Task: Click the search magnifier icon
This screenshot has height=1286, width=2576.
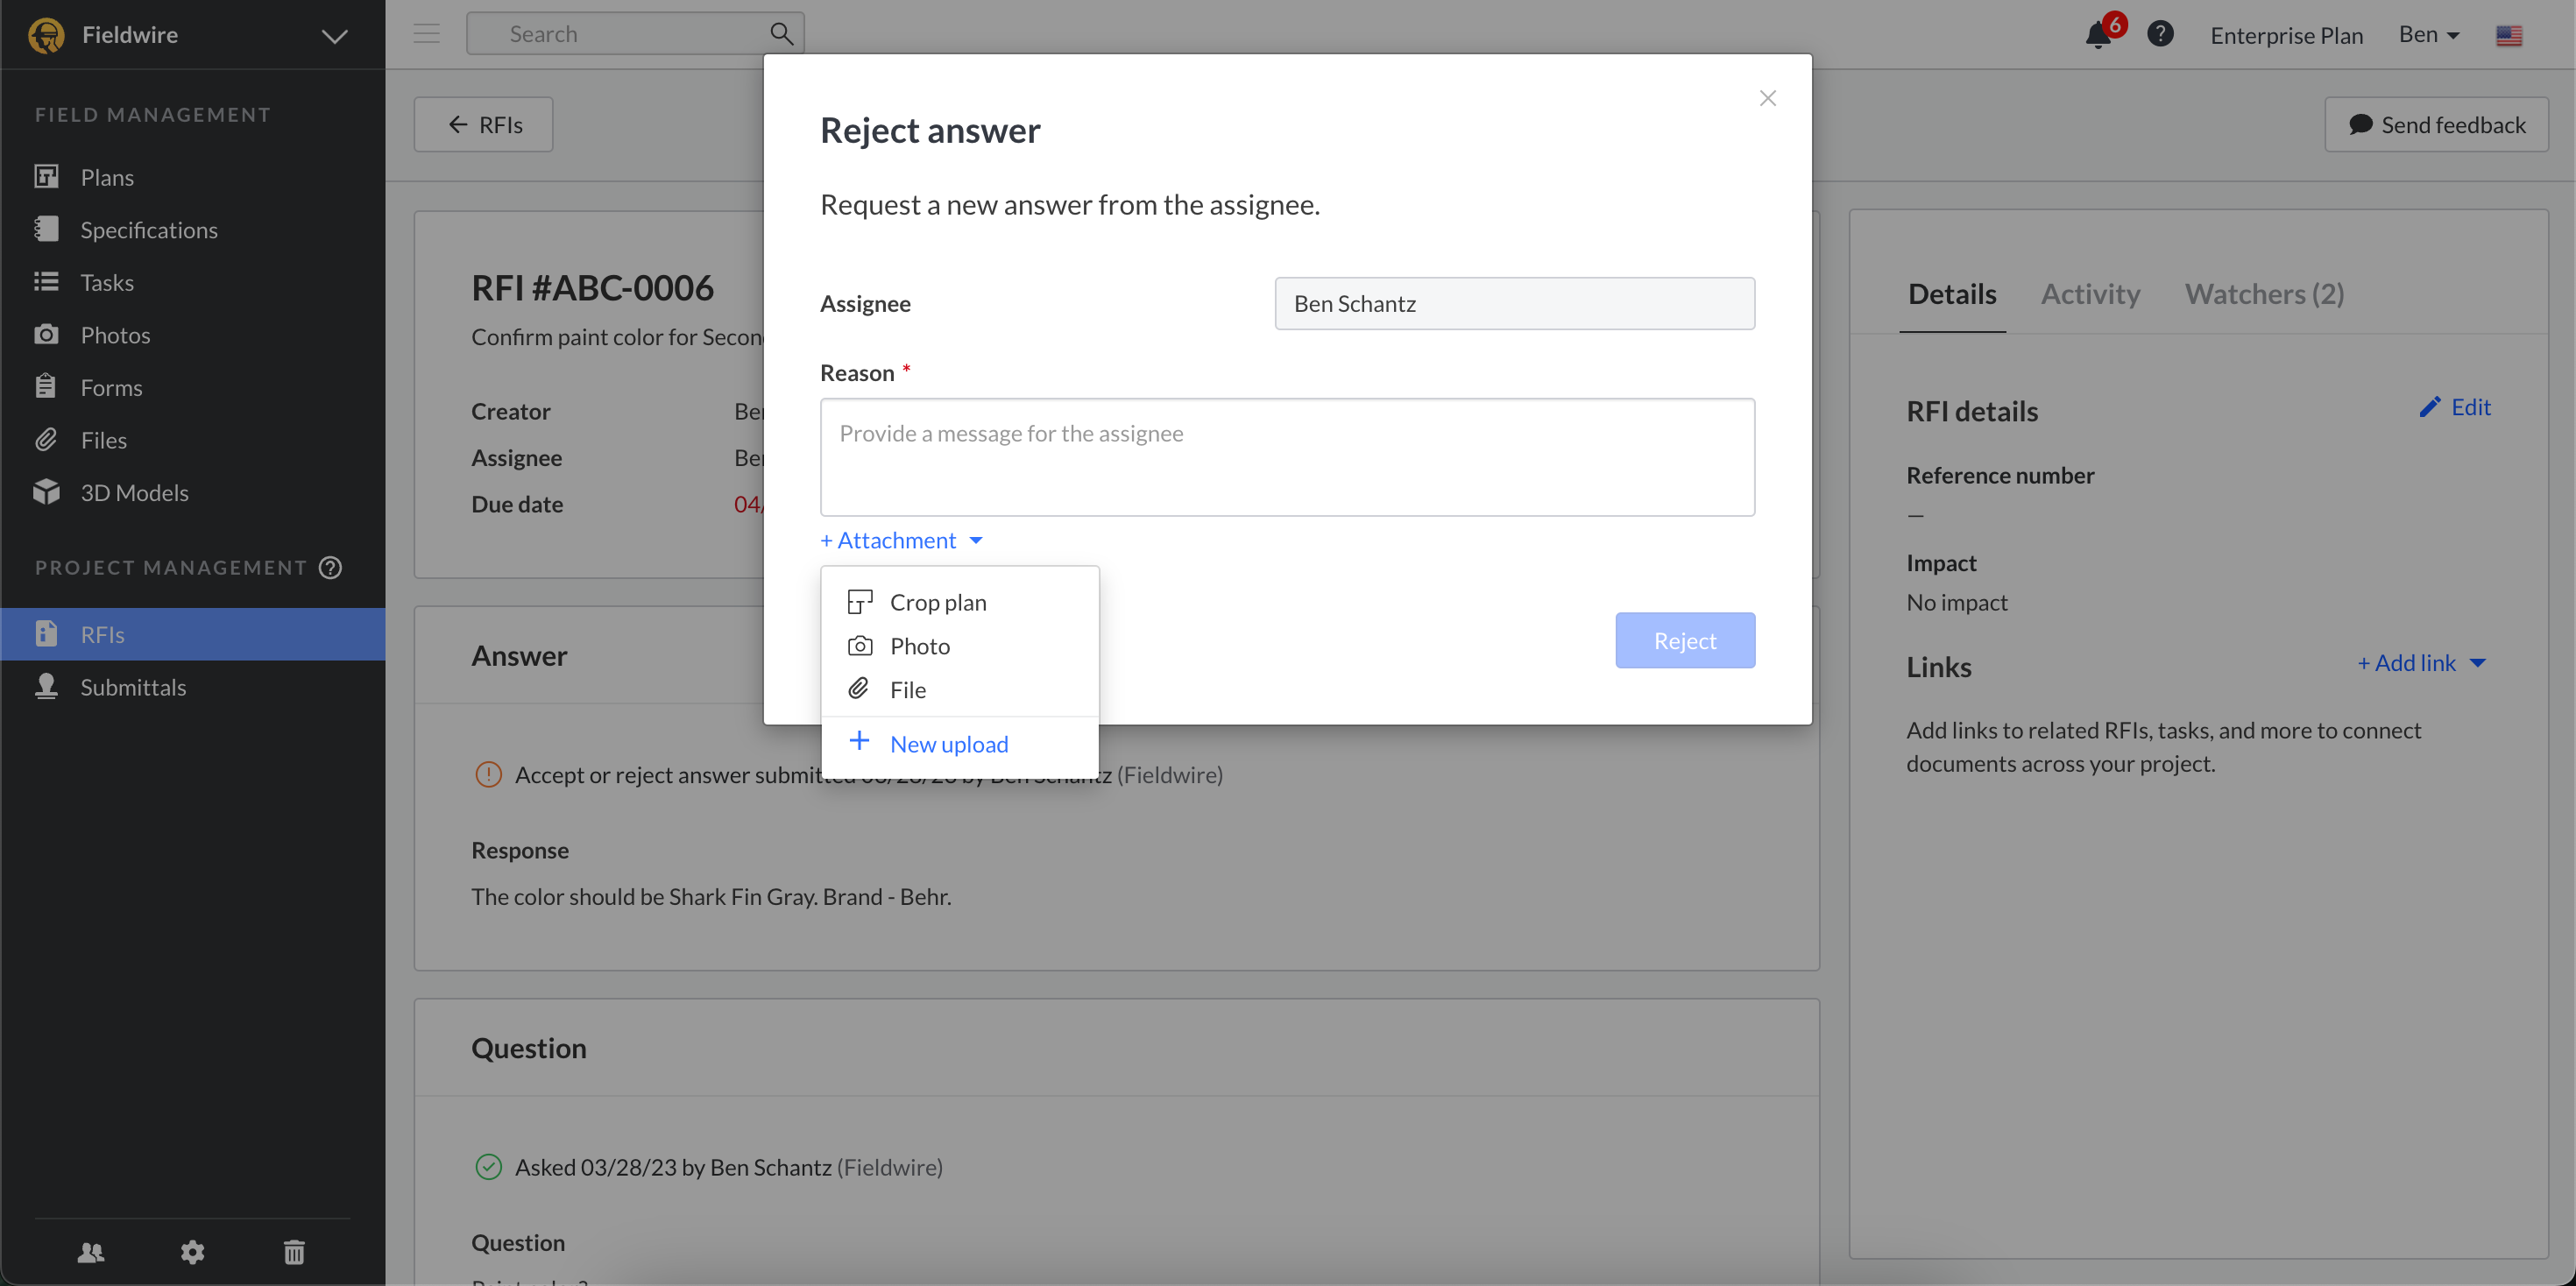Action: 781,34
